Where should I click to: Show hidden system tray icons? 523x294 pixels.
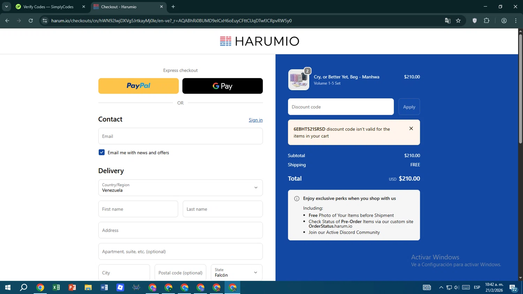441,287
